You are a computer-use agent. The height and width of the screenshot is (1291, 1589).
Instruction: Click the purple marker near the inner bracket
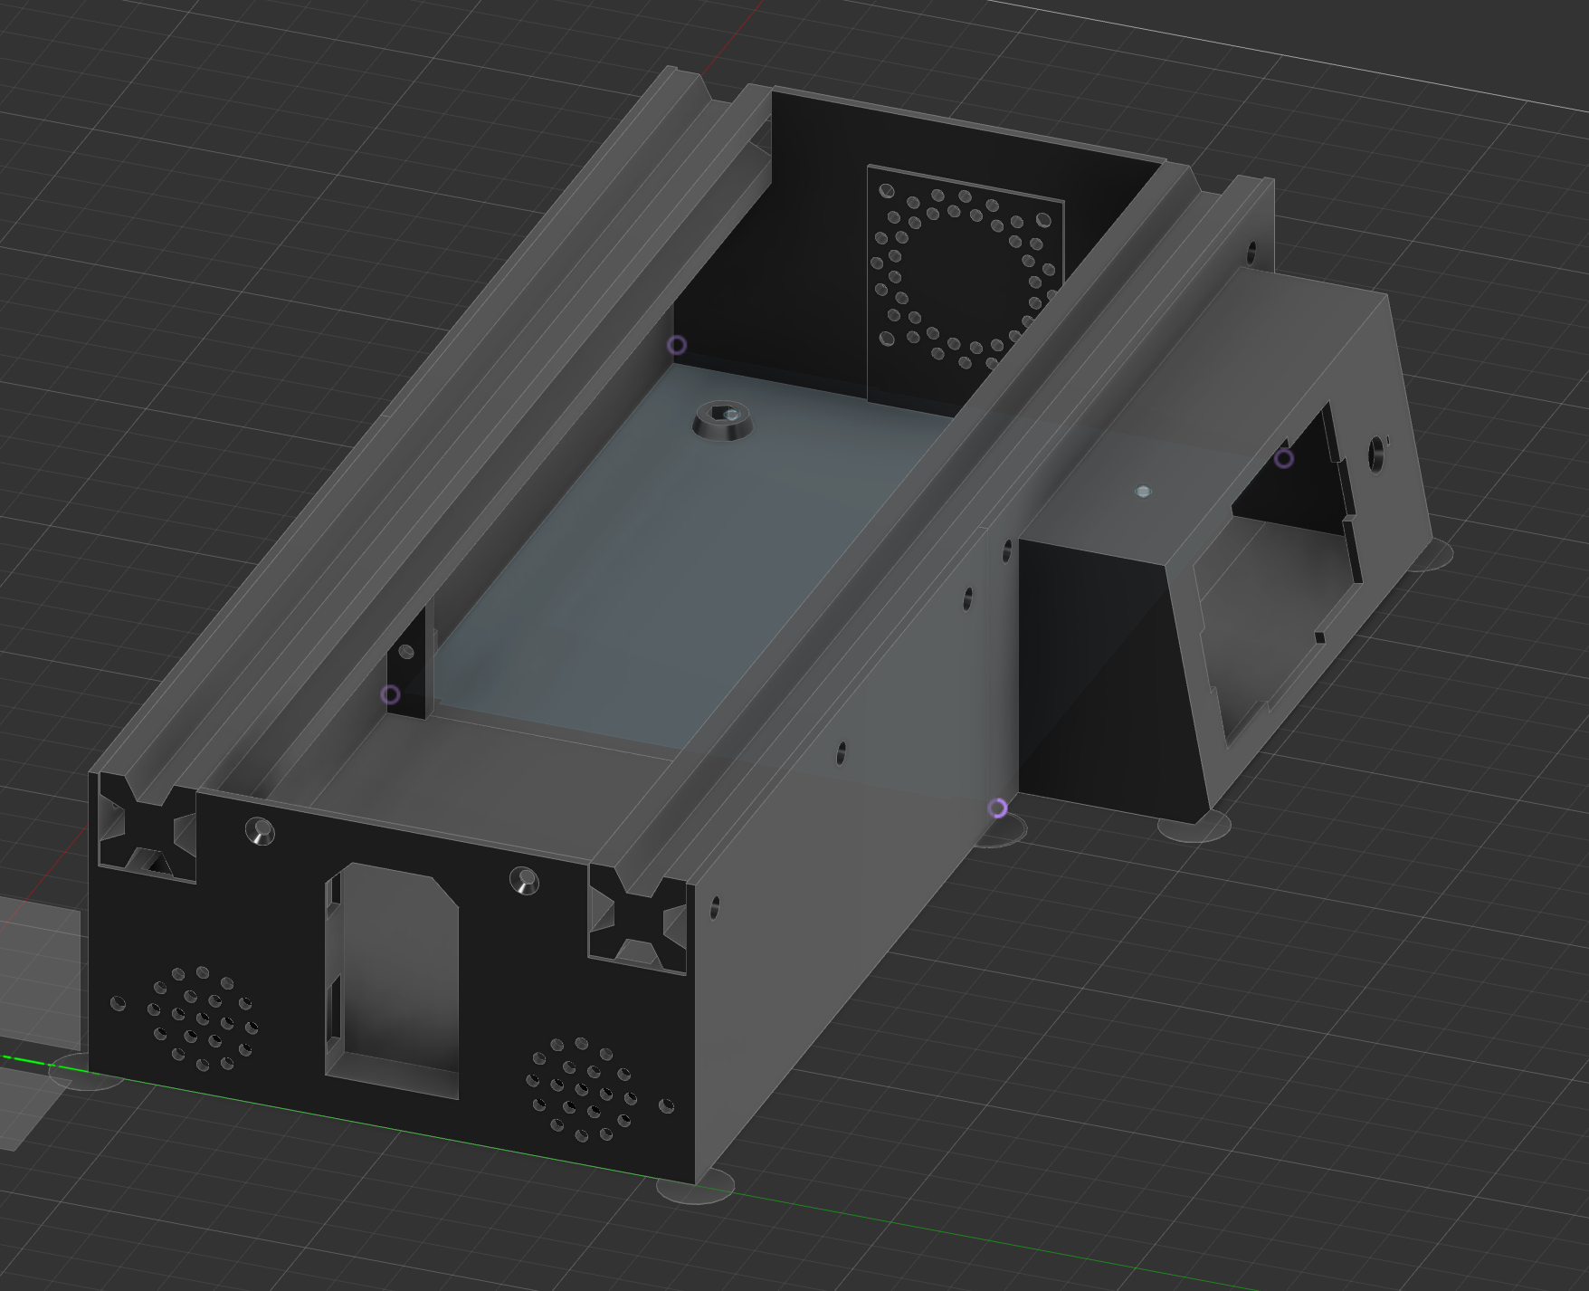tap(391, 693)
